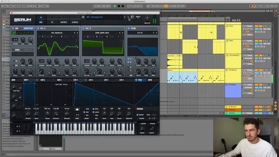Enable LFO ENV mode checkbox

[x=84, y=112]
